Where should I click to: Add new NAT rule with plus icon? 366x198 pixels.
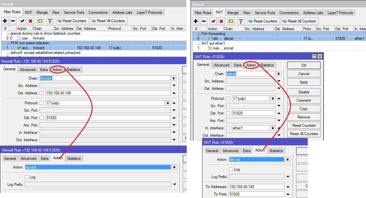(196, 21)
